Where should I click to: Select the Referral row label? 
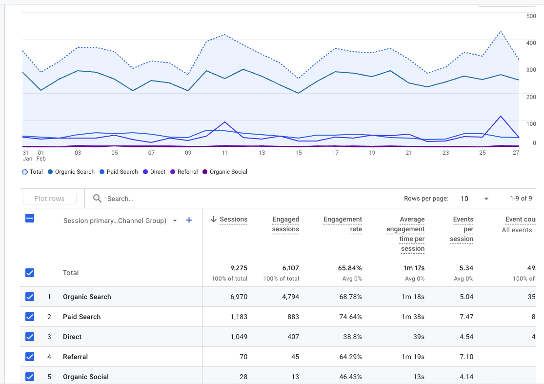[x=75, y=357]
